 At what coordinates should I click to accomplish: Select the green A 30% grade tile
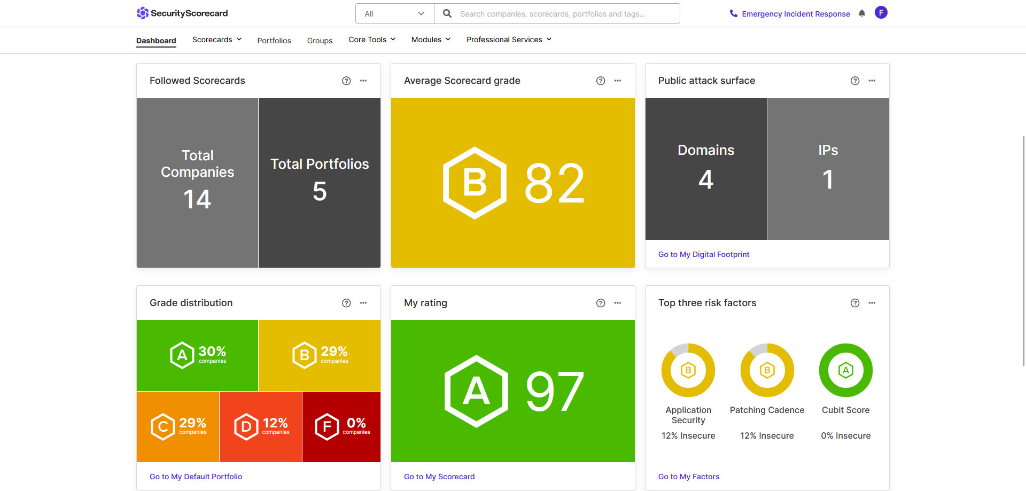pos(197,355)
